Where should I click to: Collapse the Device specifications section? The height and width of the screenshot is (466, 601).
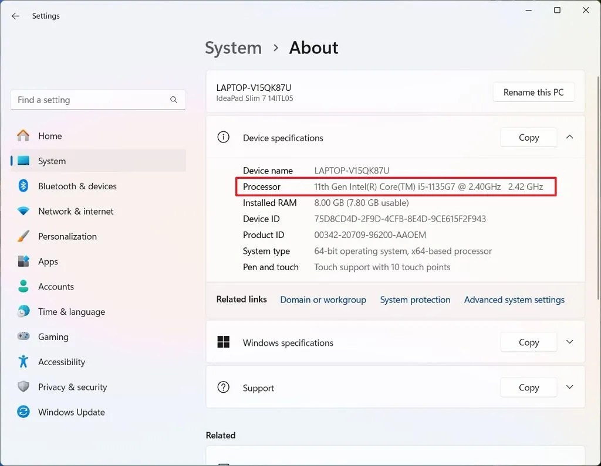tap(569, 137)
